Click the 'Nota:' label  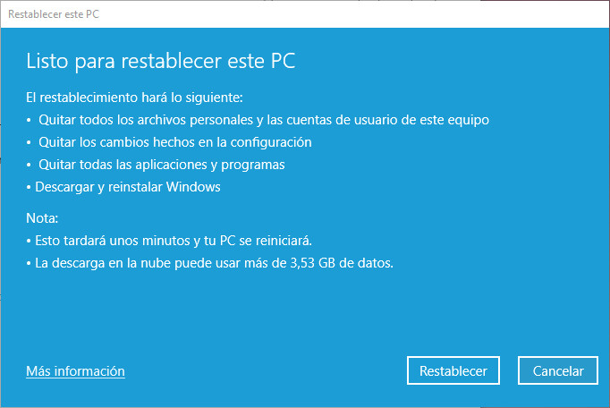pos(41,217)
